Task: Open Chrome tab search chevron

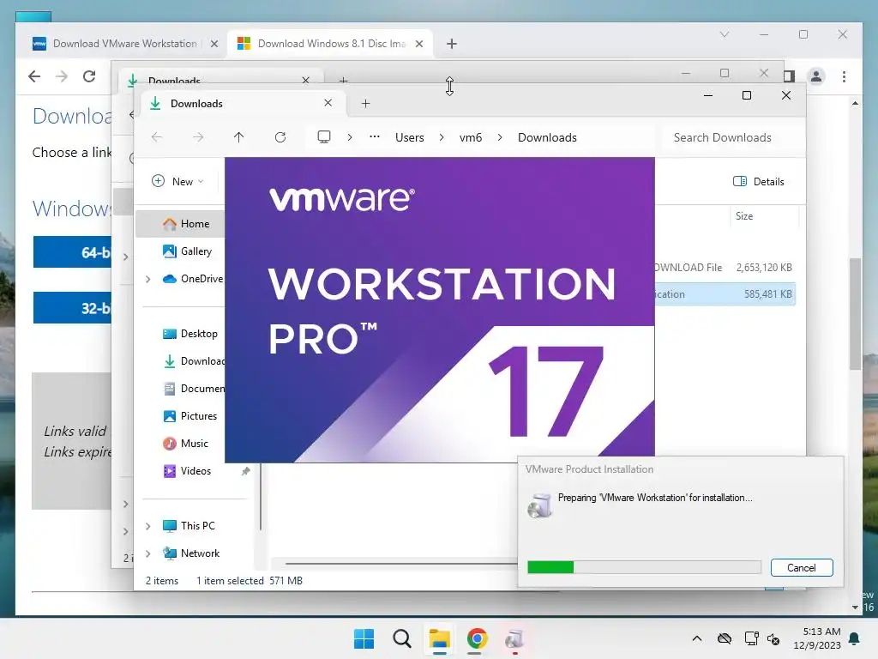Action: point(724,34)
